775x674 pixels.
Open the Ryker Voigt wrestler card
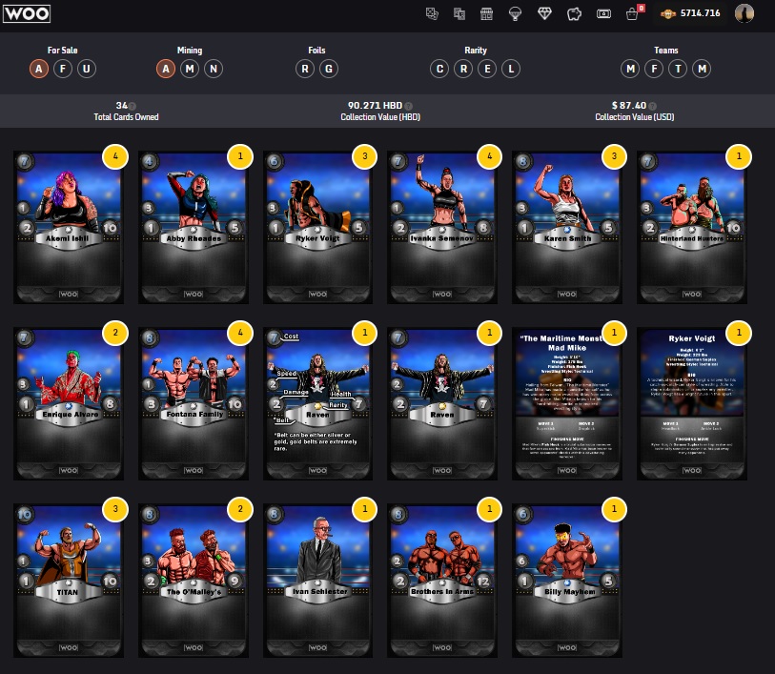coord(317,227)
